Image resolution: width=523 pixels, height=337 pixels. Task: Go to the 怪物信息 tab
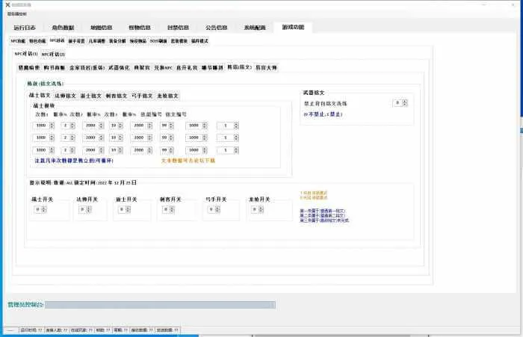pos(140,28)
